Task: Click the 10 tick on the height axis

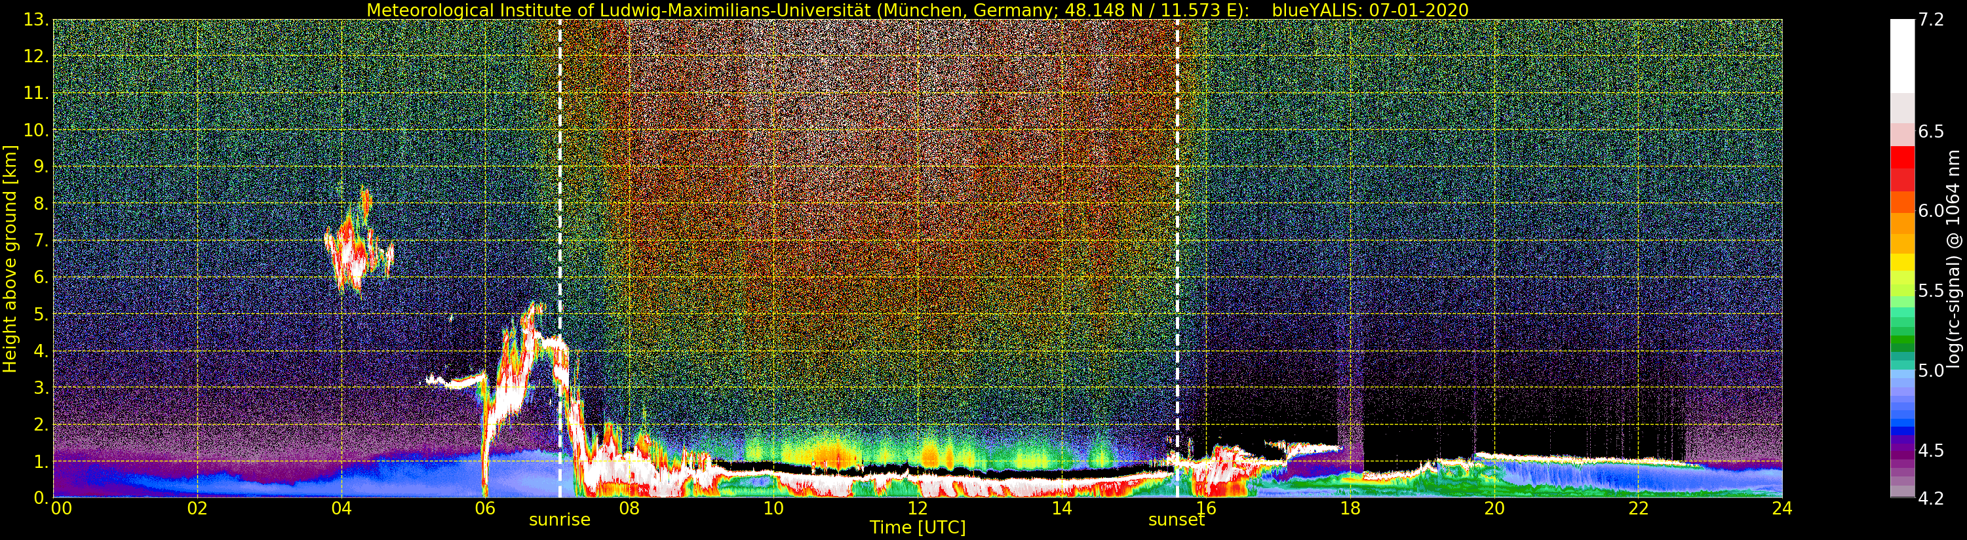Action: 35,130
